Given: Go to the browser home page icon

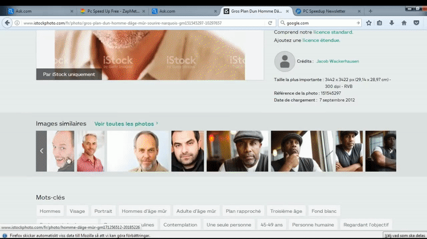Looking at the screenshot, I should click(404, 22).
